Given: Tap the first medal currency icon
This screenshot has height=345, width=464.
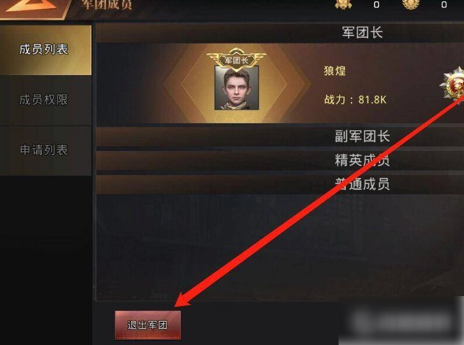Looking at the screenshot, I should [x=343, y=4].
